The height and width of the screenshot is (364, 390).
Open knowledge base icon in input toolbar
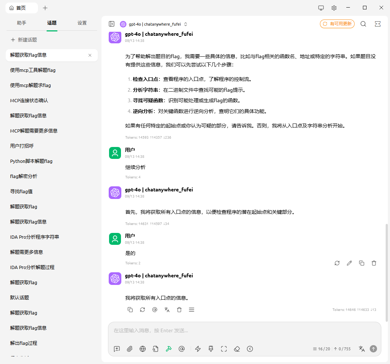[x=156, y=349]
